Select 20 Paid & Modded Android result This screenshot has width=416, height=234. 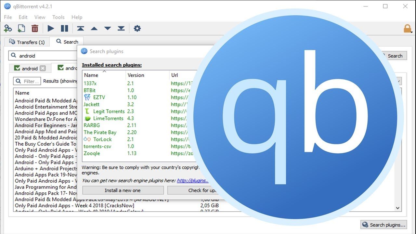click(46, 137)
